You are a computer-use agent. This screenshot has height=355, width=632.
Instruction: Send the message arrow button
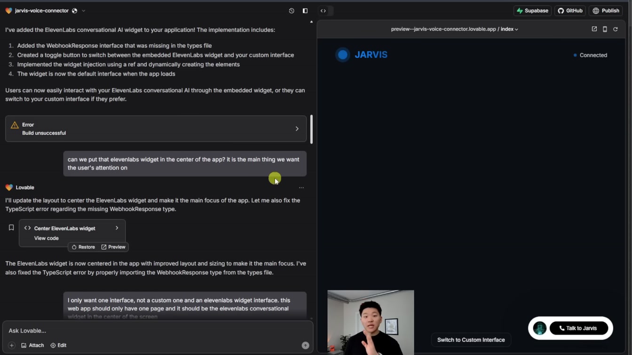(305, 346)
